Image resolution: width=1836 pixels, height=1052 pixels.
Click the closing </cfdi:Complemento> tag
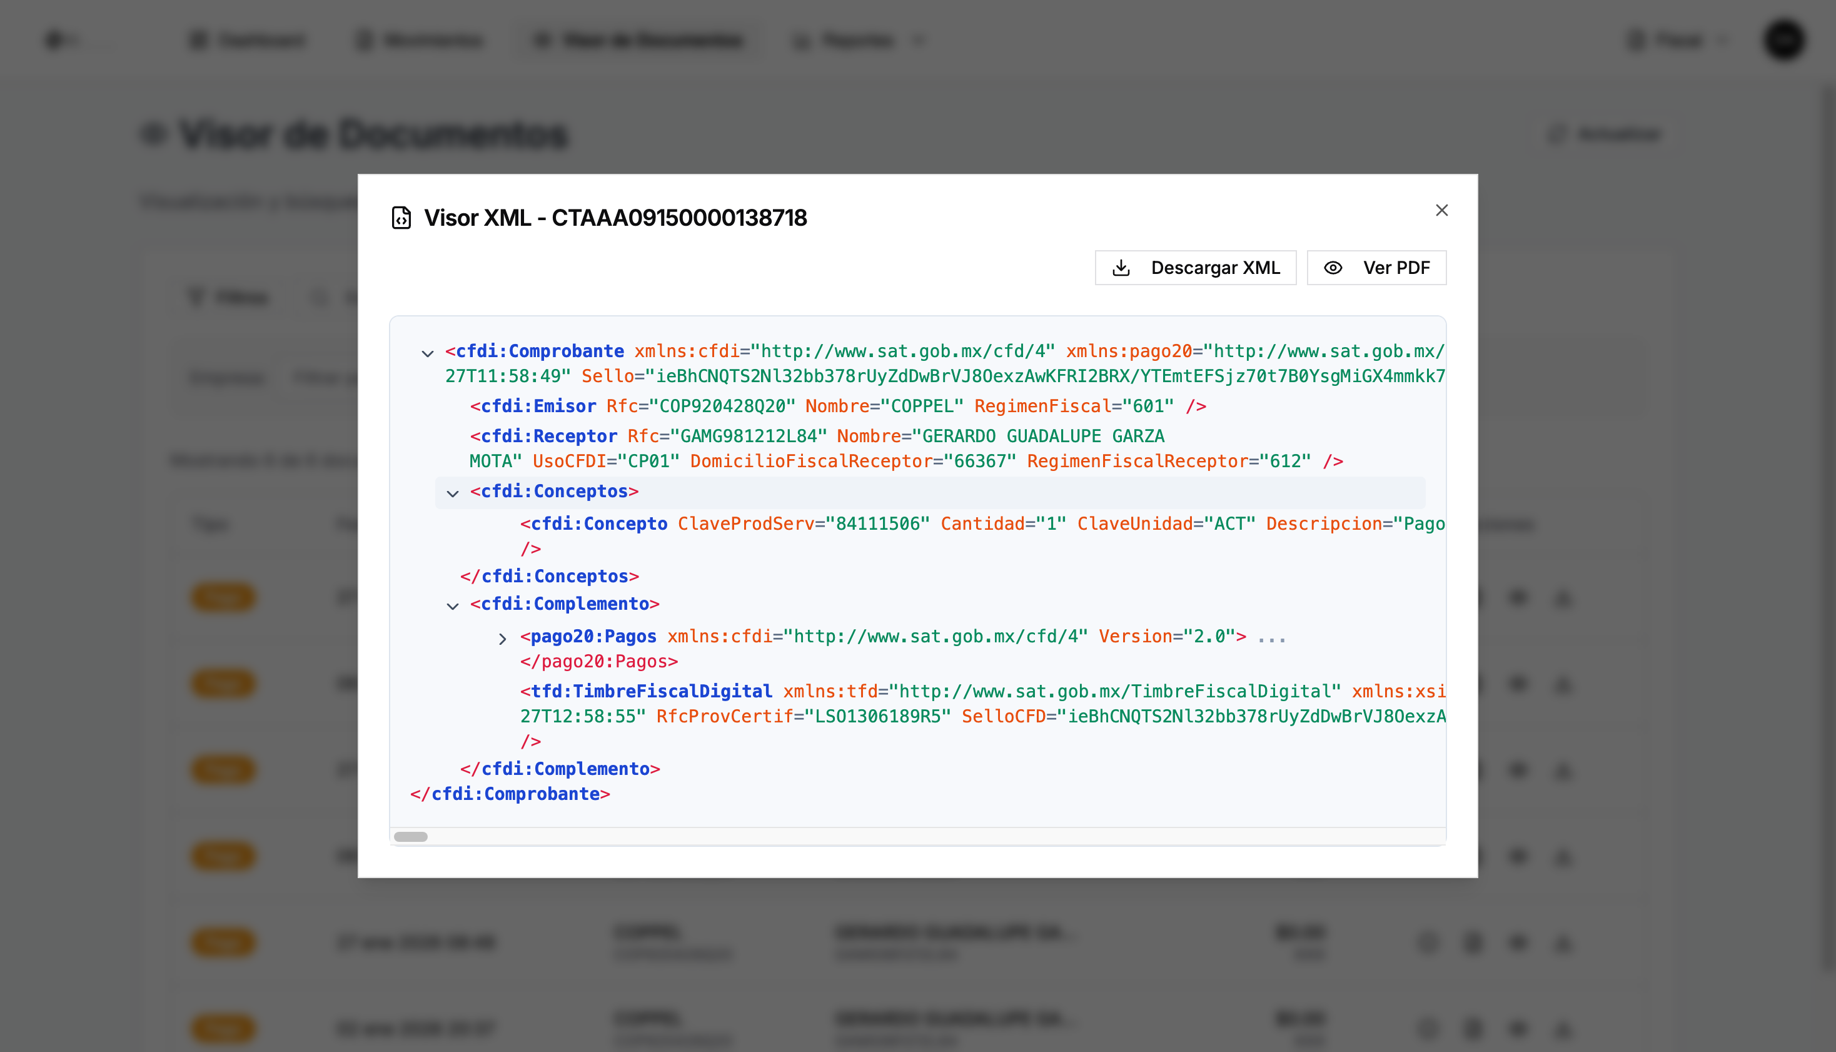click(x=560, y=769)
